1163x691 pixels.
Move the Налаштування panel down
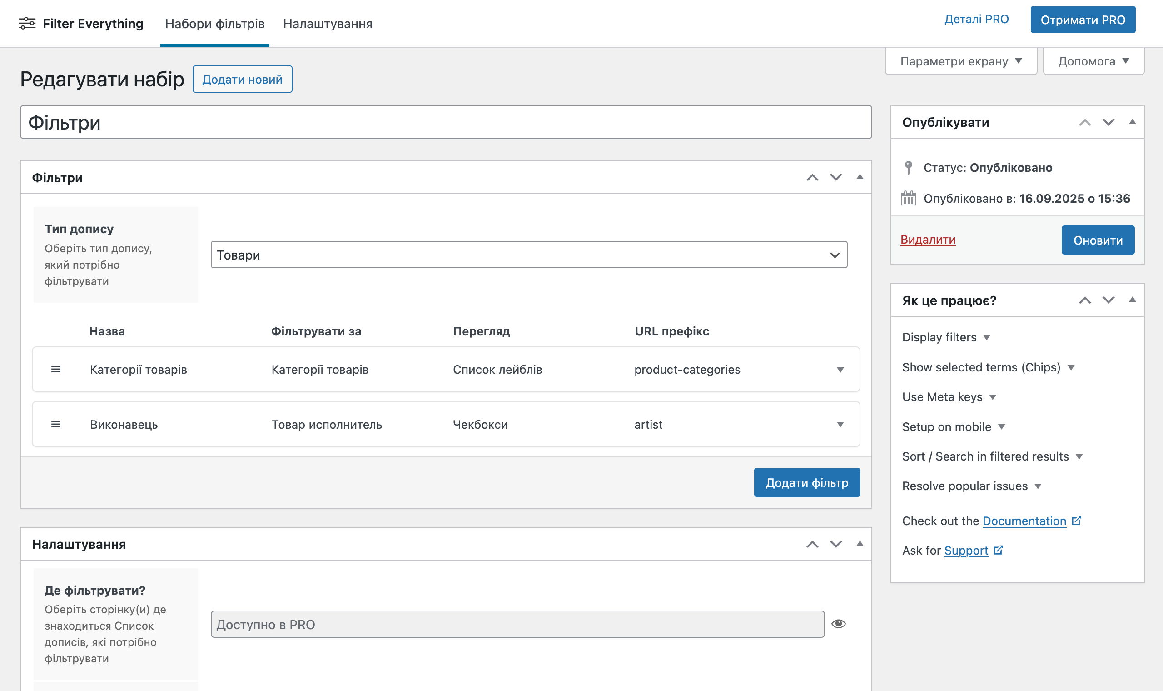pyautogui.click(x=836, y=544)
